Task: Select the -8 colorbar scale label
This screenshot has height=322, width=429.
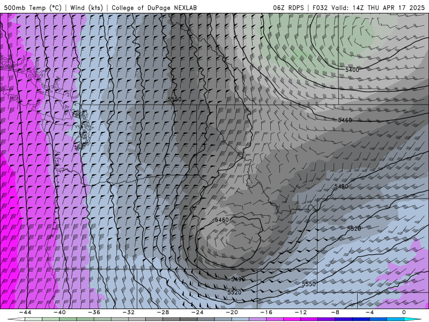Action: point(335,312)
